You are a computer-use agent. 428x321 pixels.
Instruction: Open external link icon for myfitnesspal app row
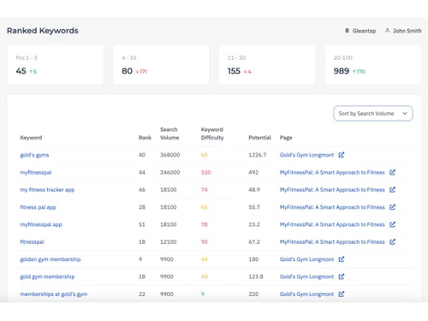point(392,224)
